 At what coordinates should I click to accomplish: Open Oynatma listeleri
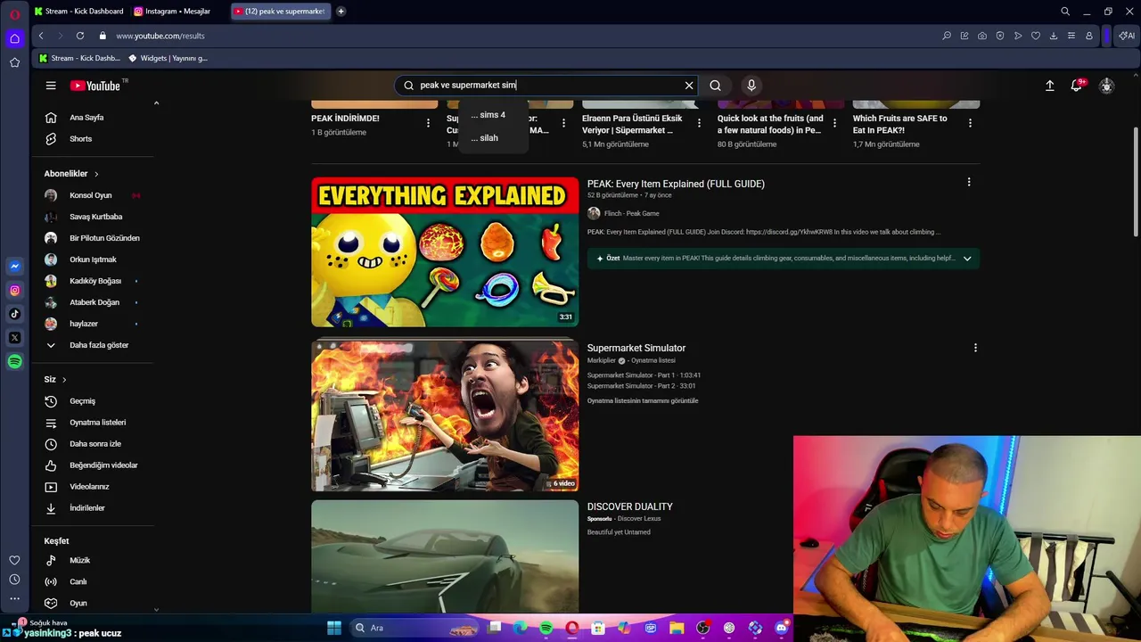[98, 423]
